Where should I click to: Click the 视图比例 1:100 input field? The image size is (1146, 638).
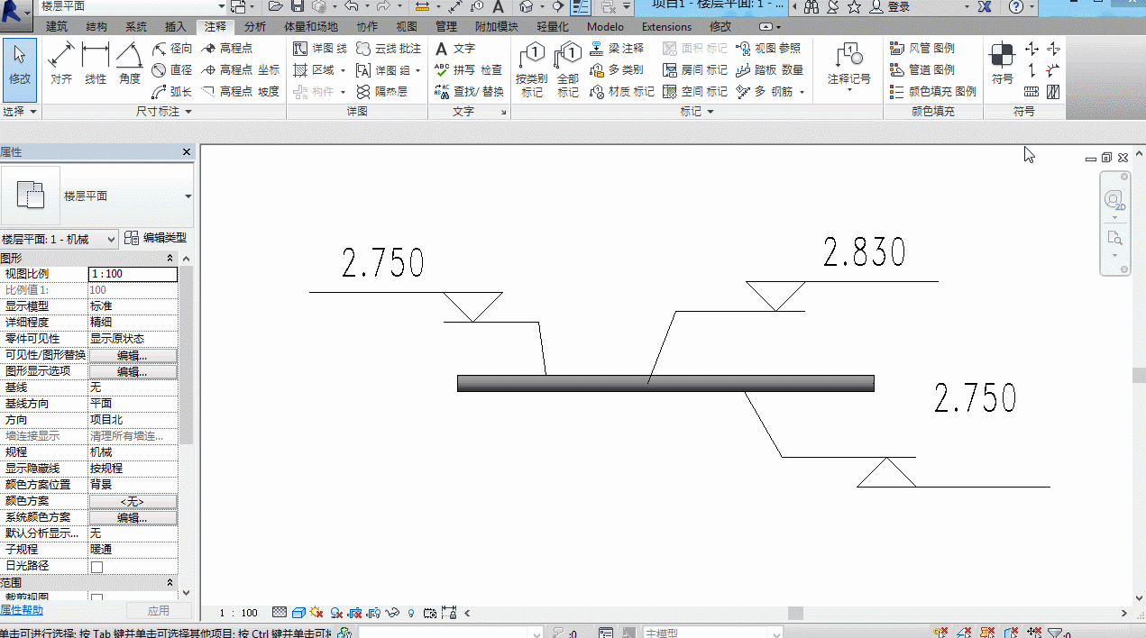pos(133,274)
